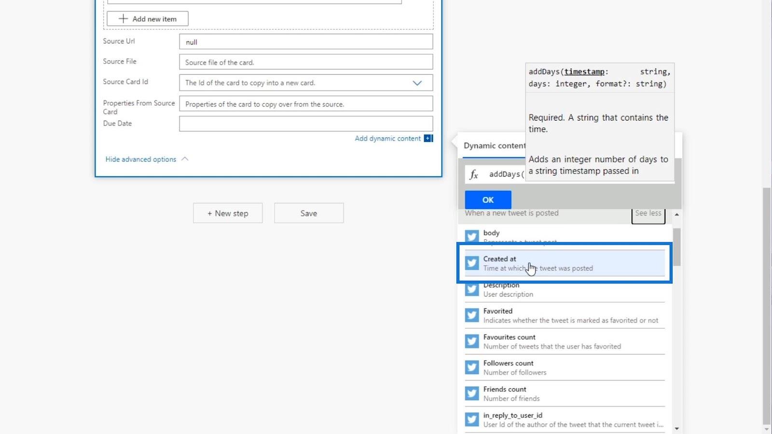
Task: Click the Add dynamic content link
Action: 387,138
